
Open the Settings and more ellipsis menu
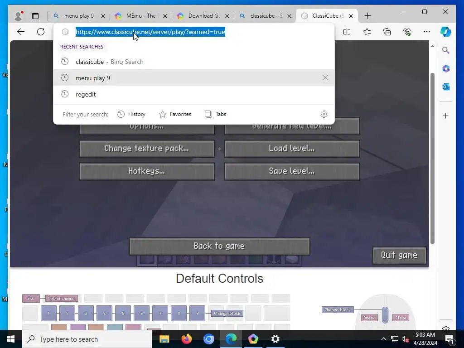(427, 32)
